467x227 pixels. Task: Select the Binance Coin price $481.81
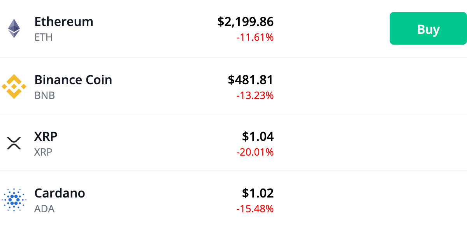pyautogui.click(x=251, y=80)
